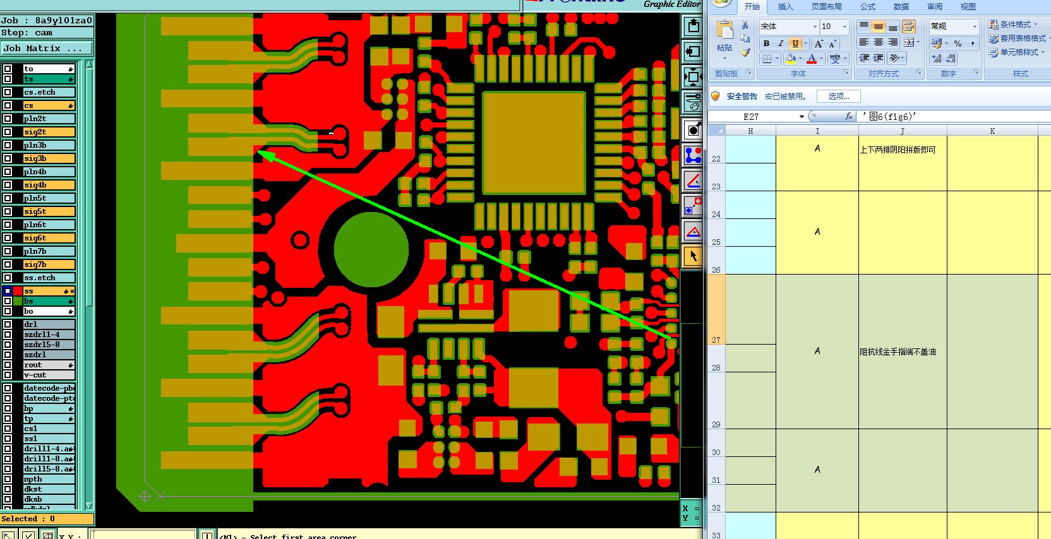Click the blue connected-nodes tool icon
1051x539 pixels.
(693, 155)
